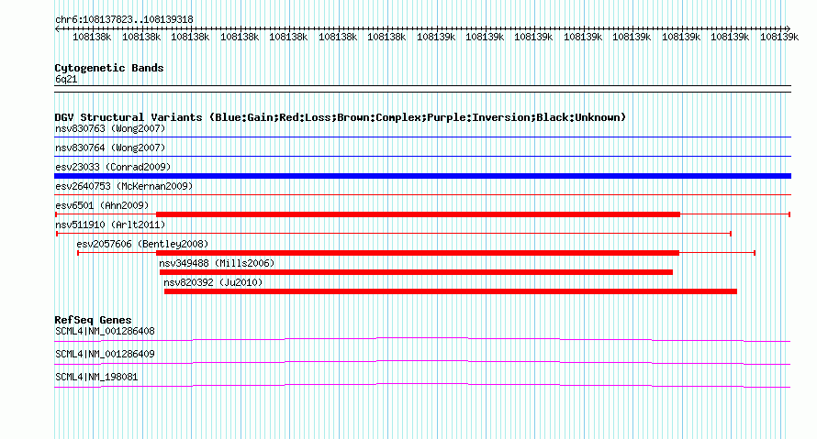The width and height of the screenshot is (817, 439).
Task: Click the 6q21 band label
Action: tap(66, 79)
